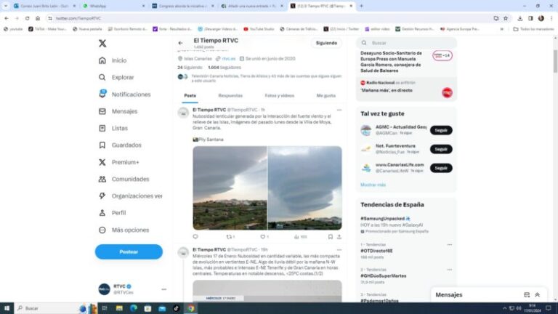Click the X logo in sidebar

click(102, 44)
